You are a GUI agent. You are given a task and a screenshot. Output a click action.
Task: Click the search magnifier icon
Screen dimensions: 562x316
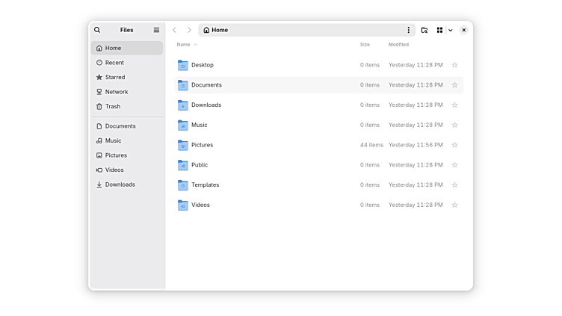97,30
